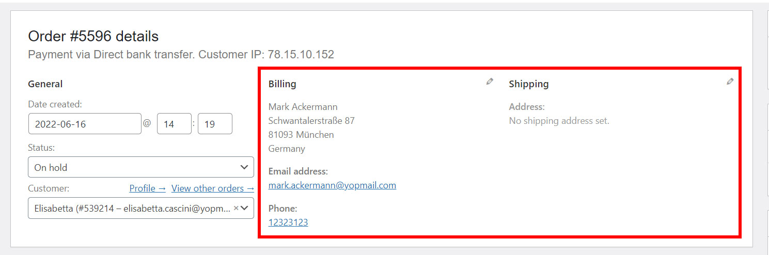Expand the Customer selection arrow
This screenshot has width=769, height=255.
245,208
